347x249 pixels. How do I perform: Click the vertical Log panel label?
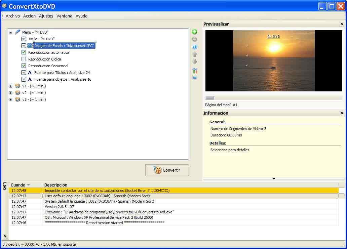(x=4, y=186)
